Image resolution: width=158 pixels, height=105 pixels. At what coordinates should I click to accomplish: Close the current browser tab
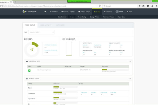click(x=11, y=2)
